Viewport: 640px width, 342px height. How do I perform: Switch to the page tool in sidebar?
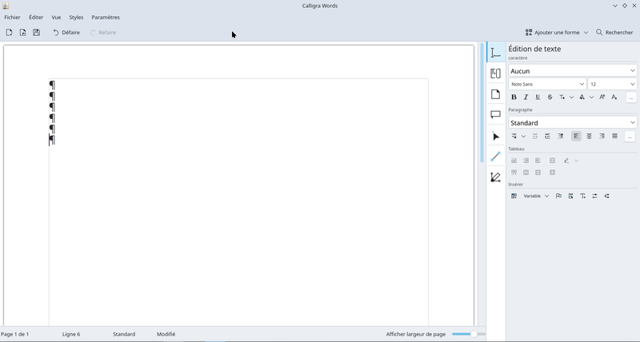[x=495, y=94]
